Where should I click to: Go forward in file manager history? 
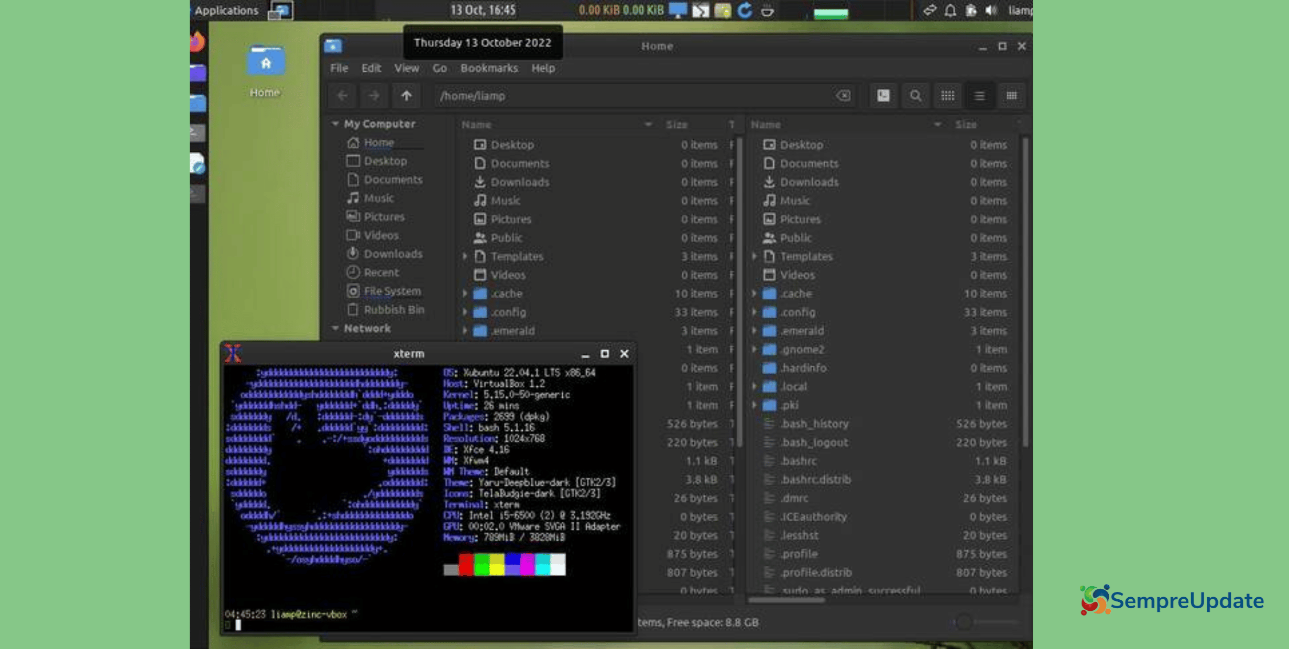[x=374, y=96]
